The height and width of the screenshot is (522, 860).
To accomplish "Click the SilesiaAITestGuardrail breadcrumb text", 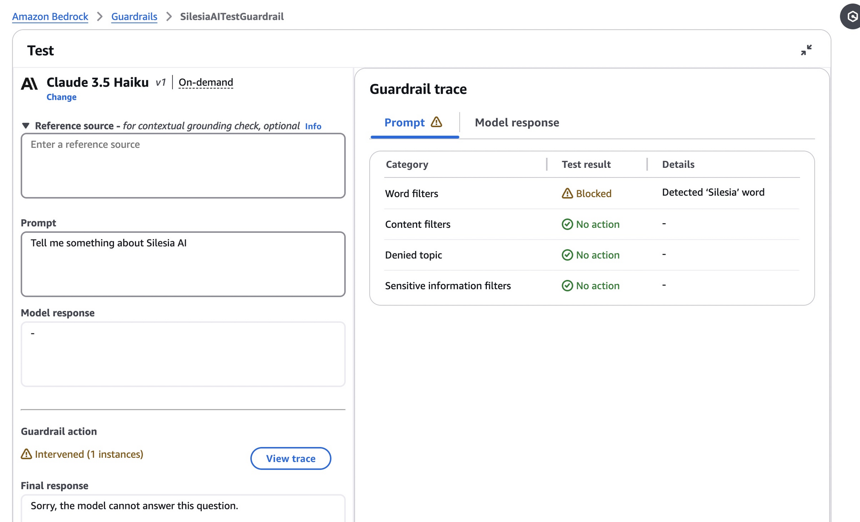I will click(232, 17).
